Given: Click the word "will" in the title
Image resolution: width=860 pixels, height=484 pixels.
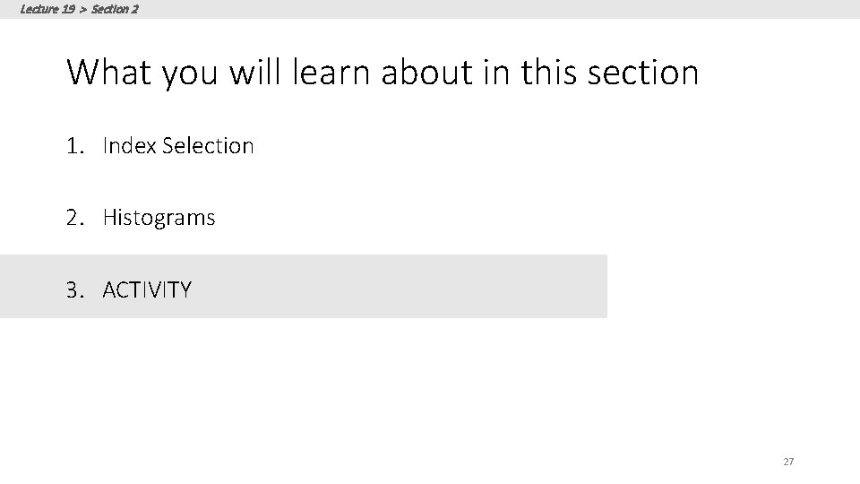Looking at the screenshot, I should 254,72.
